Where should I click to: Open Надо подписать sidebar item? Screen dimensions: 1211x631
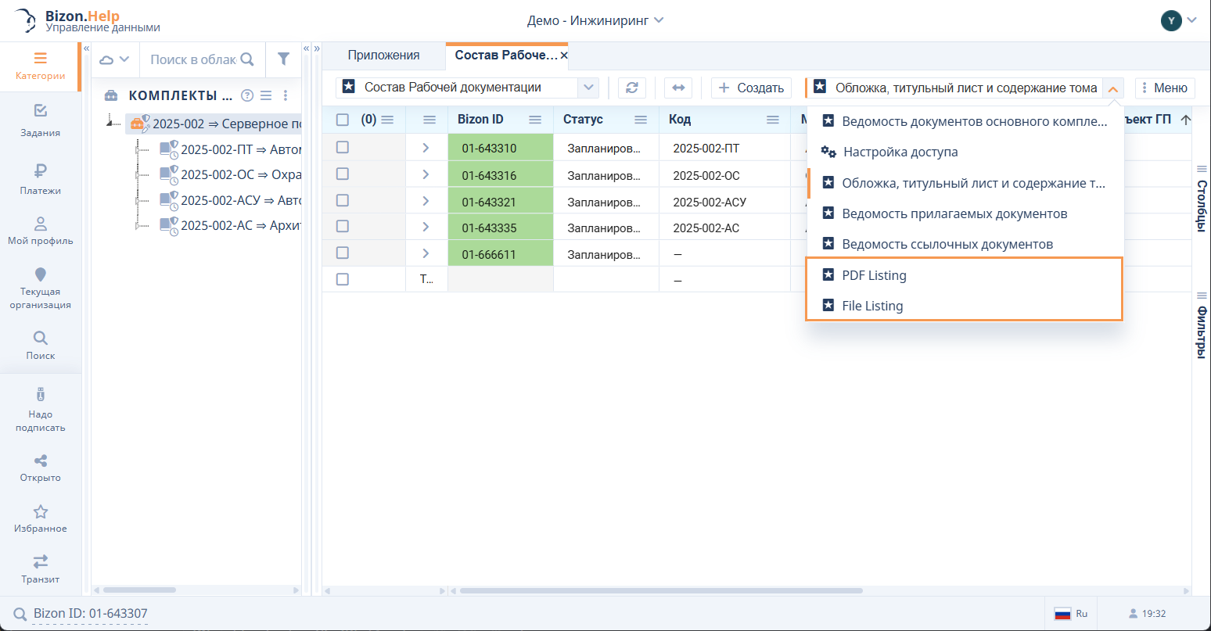click(40, 409)
